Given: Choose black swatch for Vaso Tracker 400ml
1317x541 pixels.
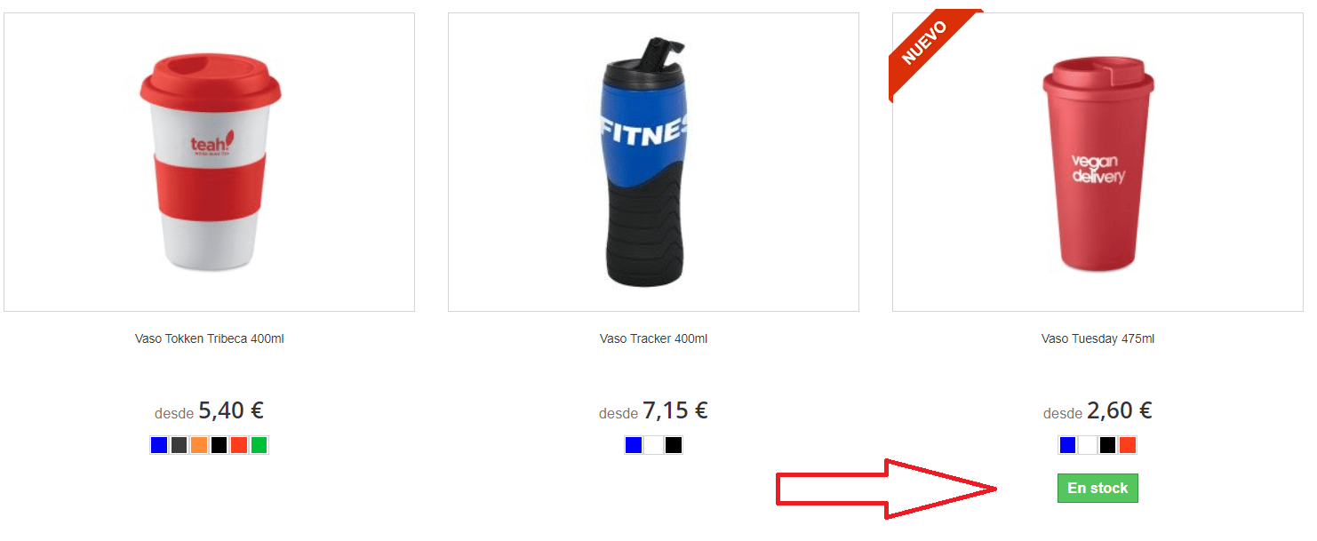Looking at the screenshot, I should 674,445.
